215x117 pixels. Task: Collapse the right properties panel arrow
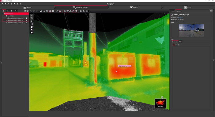pos(214,60)
